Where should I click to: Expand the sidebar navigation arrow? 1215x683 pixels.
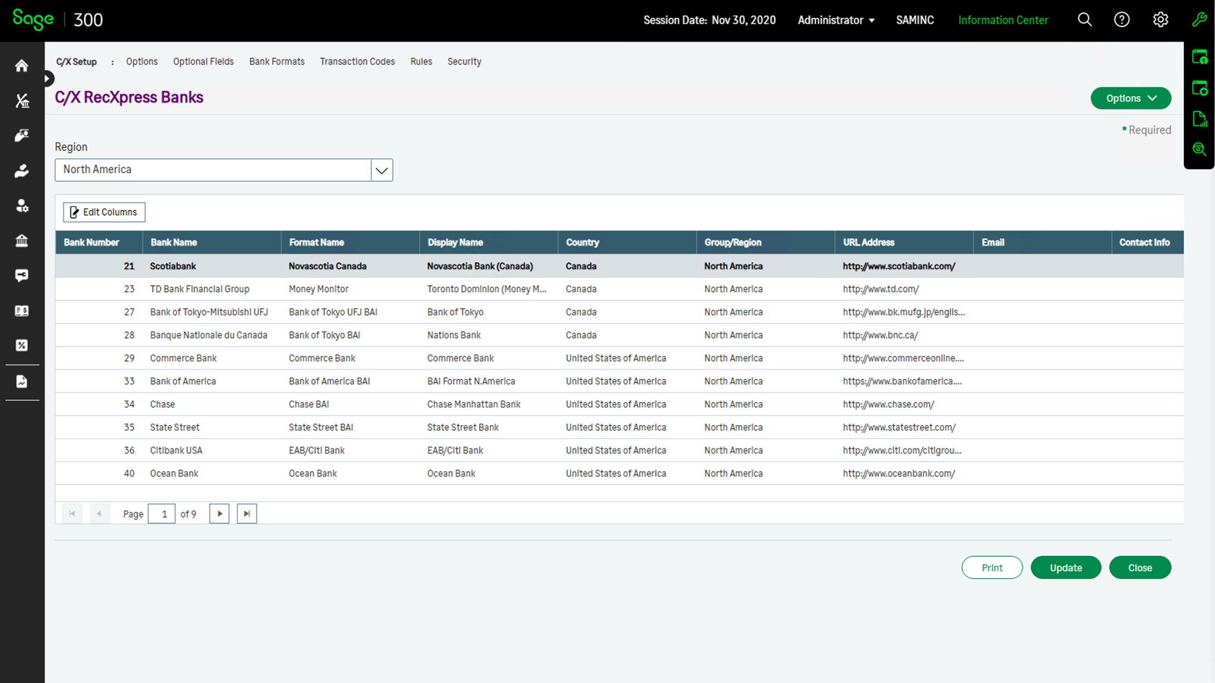(47, 78)
